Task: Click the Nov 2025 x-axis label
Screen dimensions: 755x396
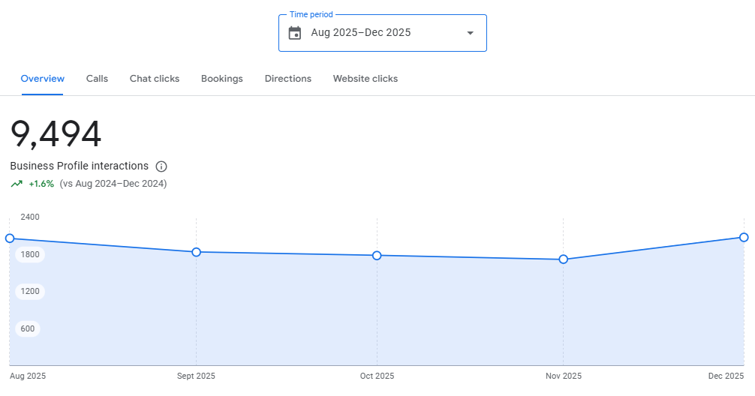Action: pos(564,376)
